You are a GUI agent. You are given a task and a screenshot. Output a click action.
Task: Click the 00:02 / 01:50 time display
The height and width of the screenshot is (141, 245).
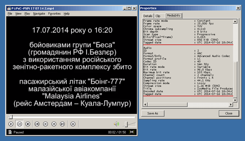coord(117,132)
